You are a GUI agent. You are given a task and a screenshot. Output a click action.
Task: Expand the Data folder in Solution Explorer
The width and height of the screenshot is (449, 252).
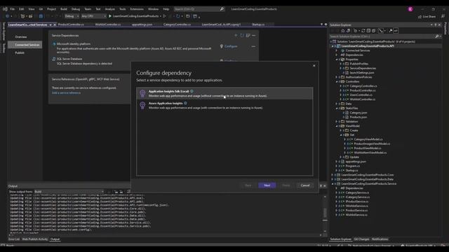point(337,104)
